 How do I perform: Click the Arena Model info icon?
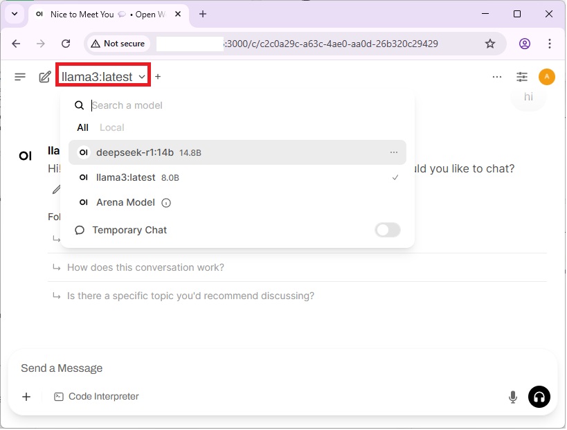166,203
